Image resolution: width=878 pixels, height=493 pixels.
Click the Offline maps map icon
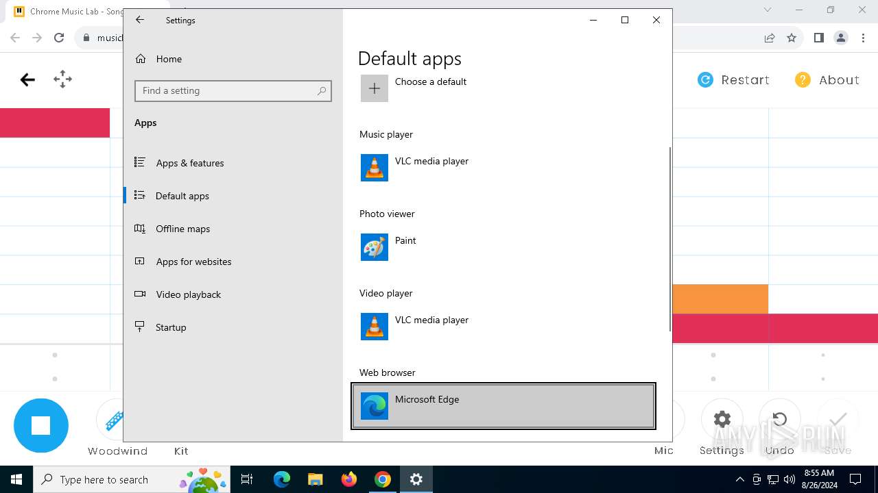[140, 228]
